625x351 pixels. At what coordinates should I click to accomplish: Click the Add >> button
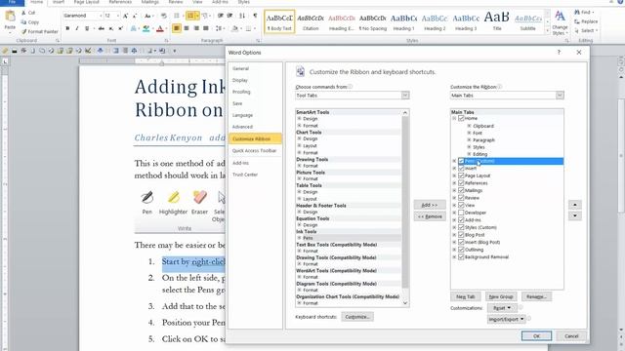(430, 205)
